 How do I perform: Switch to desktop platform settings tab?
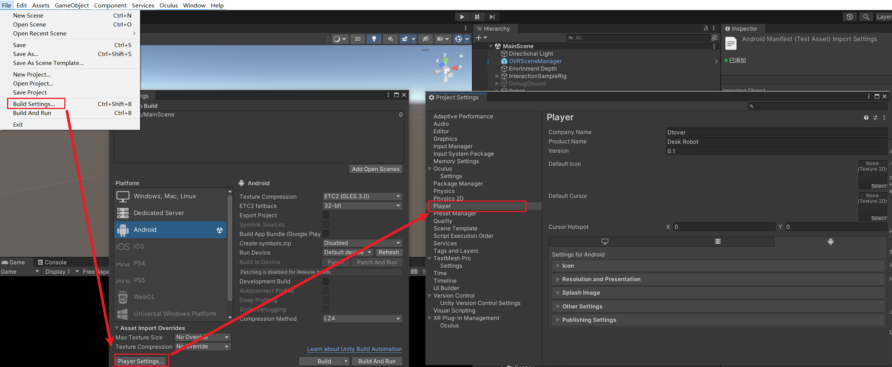point(605,242)
